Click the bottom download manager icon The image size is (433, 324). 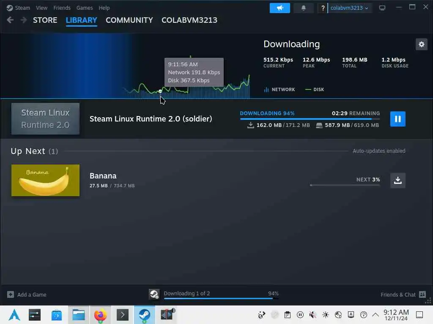[154, 294]
